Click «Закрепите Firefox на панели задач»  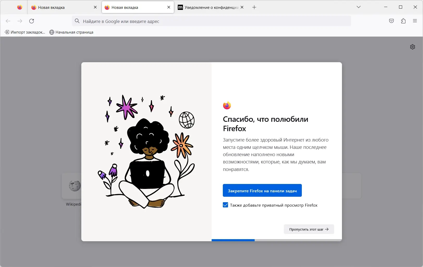(262, 190)
